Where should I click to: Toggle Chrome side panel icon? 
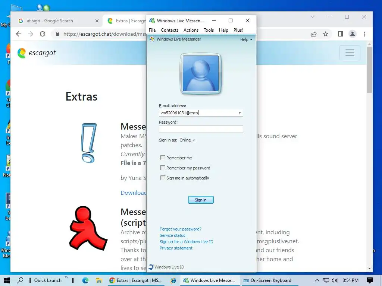(341, 34)
